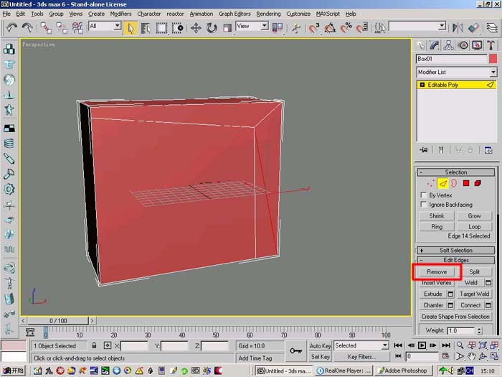The height and width of the screenshot is (377, 502).
Task: Click the Zoom magnifier viewport icon
Action: pyautogui.click(x=460, y=345)
